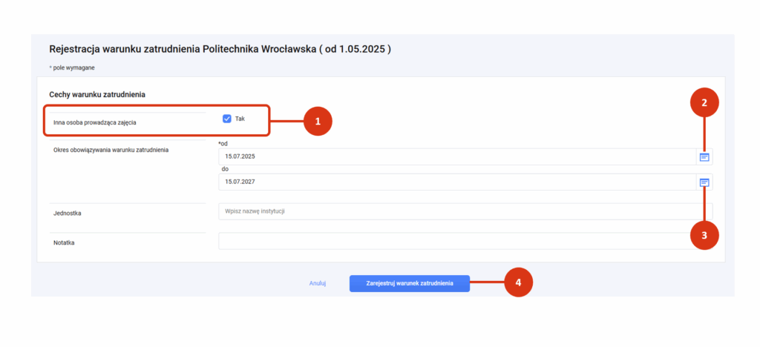Click the 'od' date field with 15.07.2025

click(457, 156)
